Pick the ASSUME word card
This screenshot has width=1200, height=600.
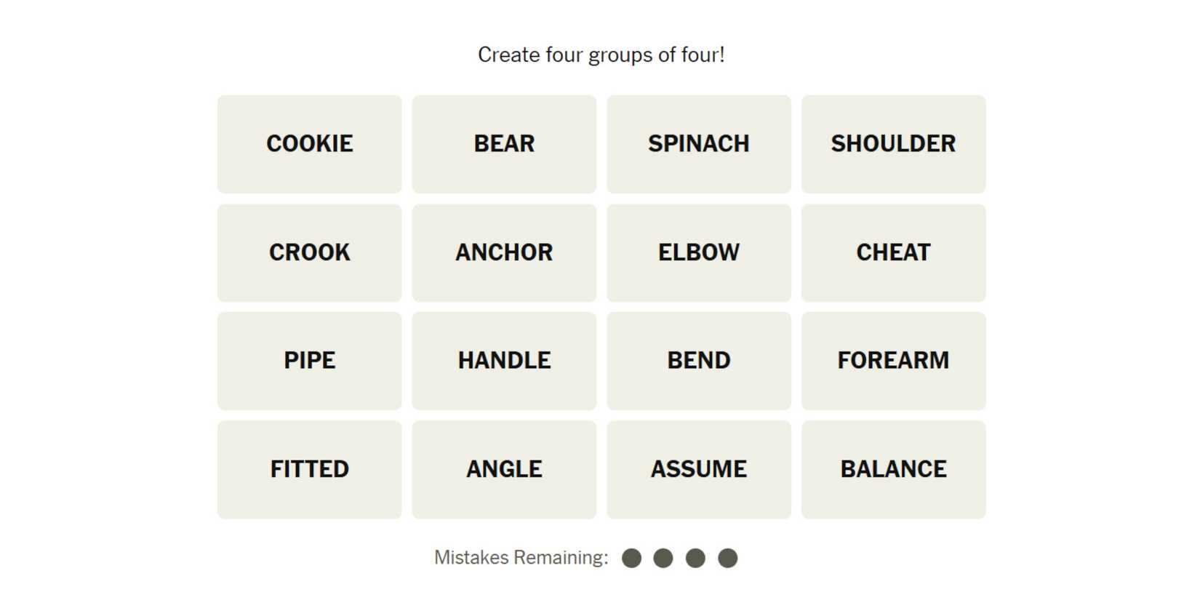point(698,469)
